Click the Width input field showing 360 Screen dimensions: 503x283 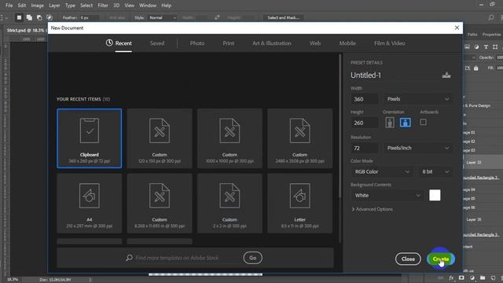pos(365,99)
